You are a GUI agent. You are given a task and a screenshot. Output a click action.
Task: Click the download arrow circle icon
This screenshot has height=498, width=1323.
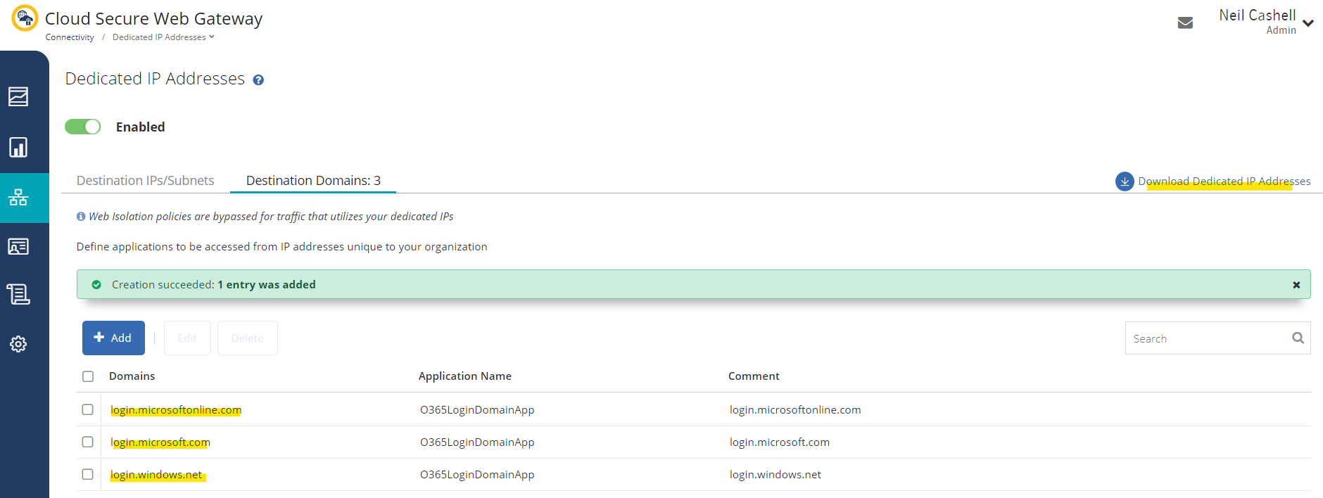click(x=1125, y=181)
